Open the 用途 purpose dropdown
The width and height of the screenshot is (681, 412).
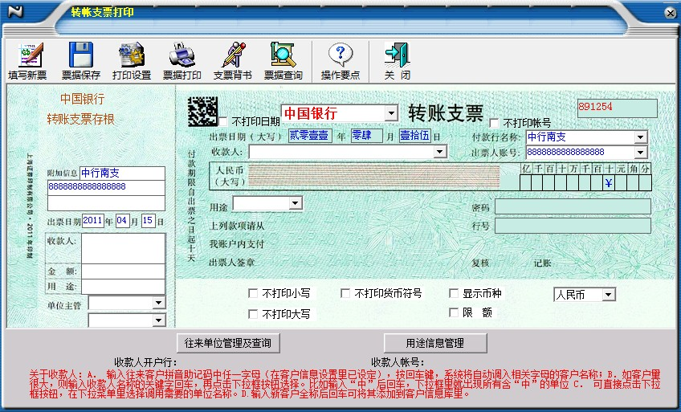point(296,203)
